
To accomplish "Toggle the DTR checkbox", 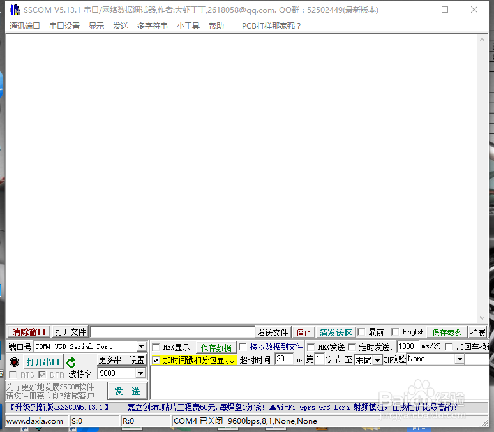I will pyautogui.click(x=42, y=375).
